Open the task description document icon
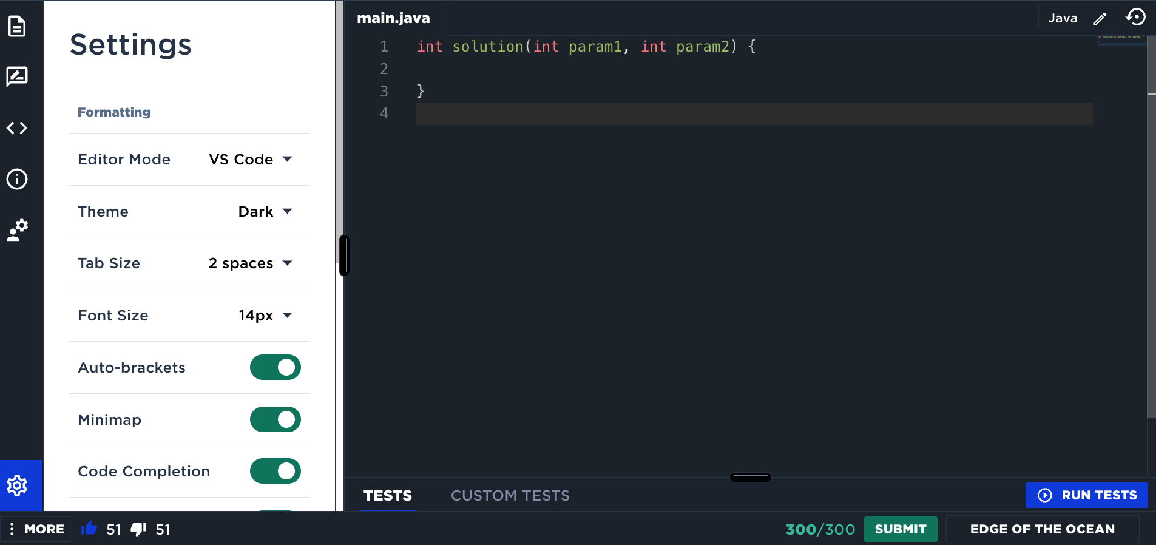This screenshot has height=545, width=1156. [x=17, y=26]
